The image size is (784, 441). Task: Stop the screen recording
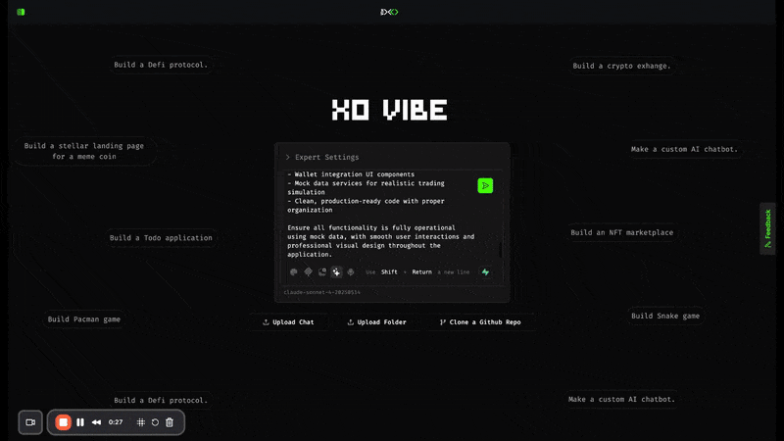click(63, 422)
